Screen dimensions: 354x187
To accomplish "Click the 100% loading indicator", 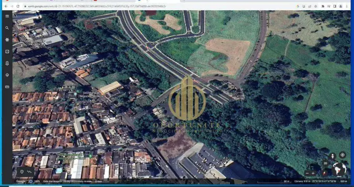I will (x=35, y=181).
